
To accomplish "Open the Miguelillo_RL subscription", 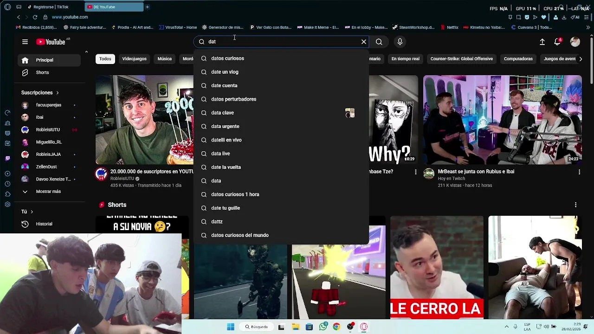I will tap(49, 142).
